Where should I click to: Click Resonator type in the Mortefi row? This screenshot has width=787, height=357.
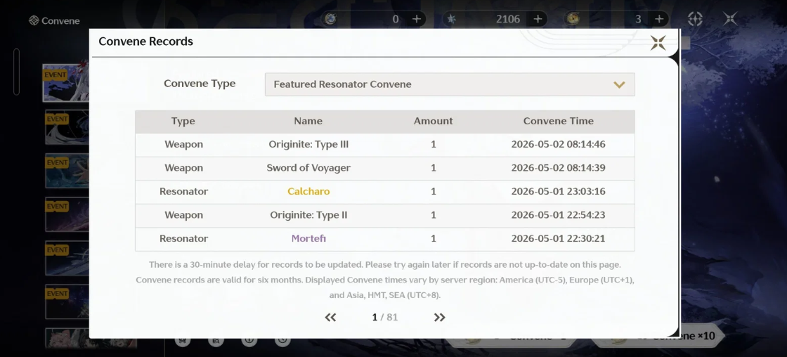pos(183,238)
